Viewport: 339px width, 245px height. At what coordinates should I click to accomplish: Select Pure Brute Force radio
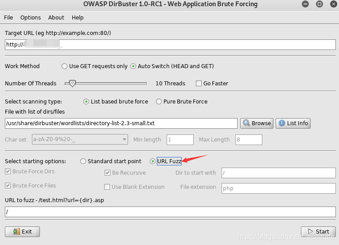(159, 102)
